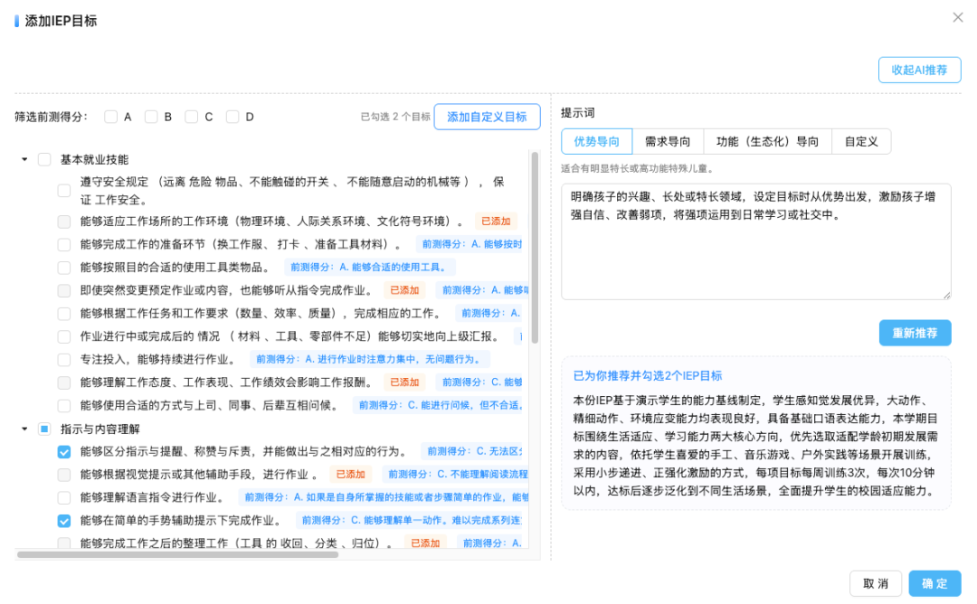
Task: Click 取消 button
Action: click(x=875, y=583)
